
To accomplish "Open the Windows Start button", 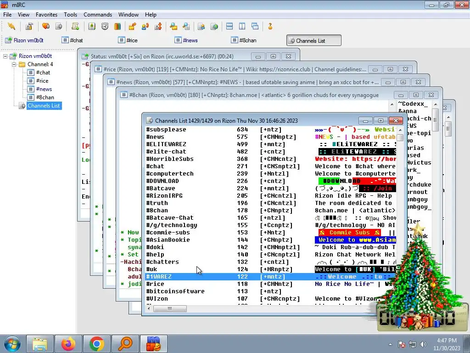I will pyautogui.click(x=12, y=344).
